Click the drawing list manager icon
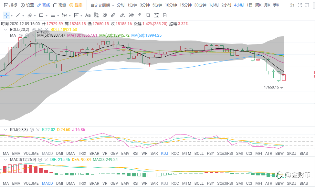315x187 pixels. 156,15
